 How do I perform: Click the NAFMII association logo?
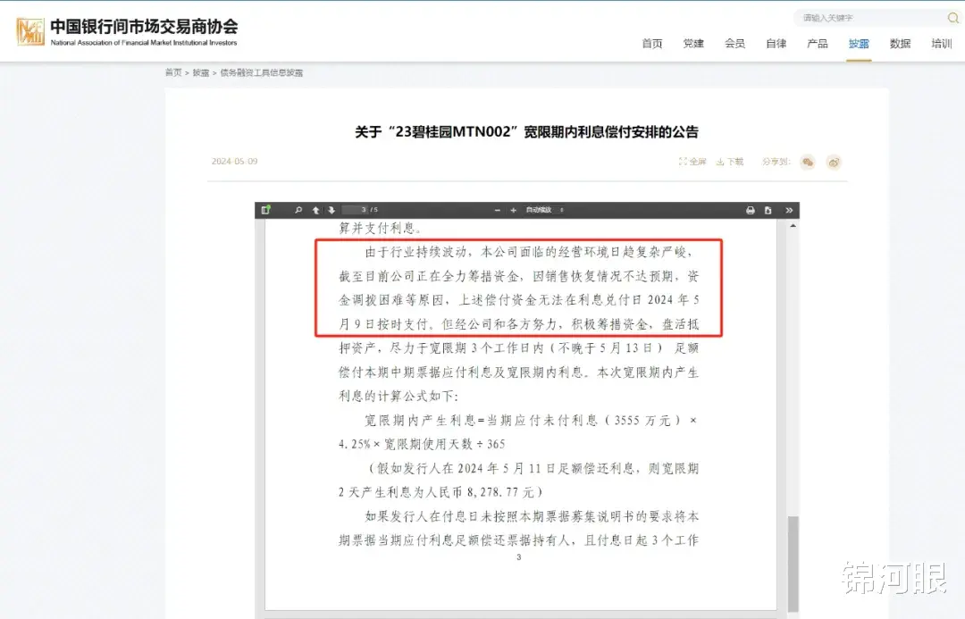tap(127, 31)
